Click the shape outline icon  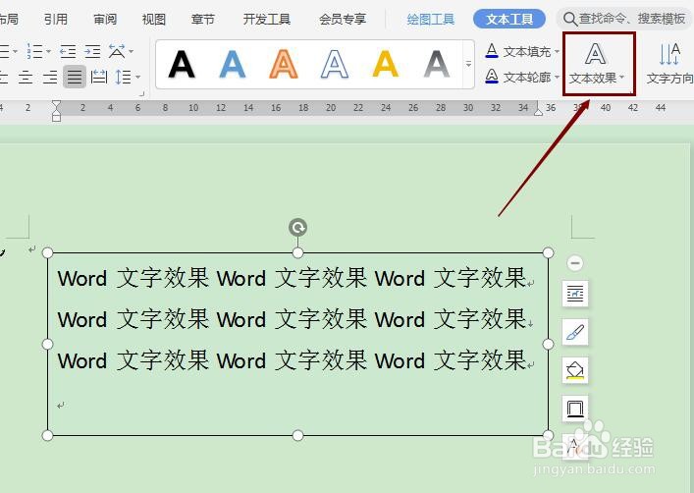click(x=575, y=409)
